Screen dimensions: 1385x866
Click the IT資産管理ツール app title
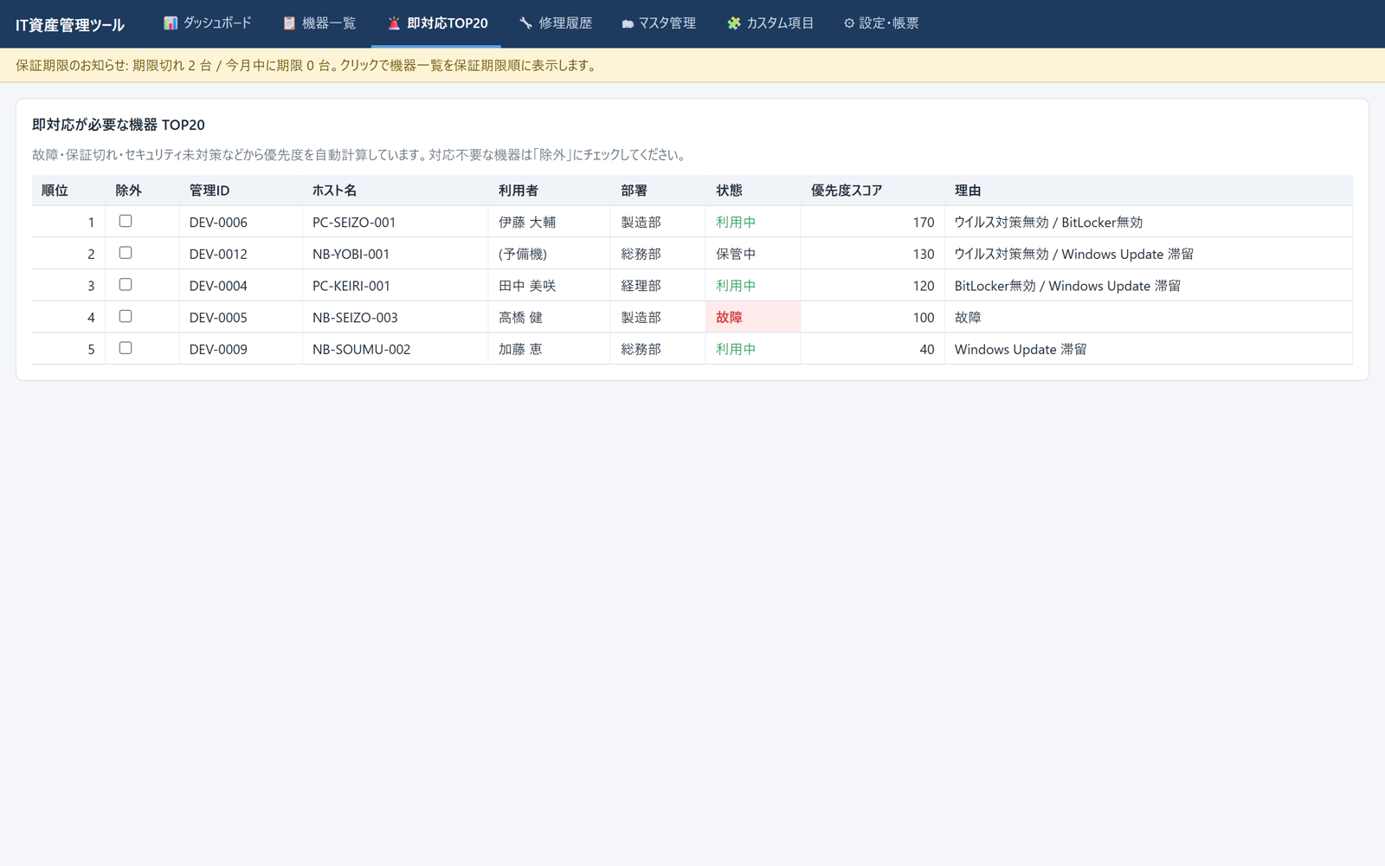70,24
